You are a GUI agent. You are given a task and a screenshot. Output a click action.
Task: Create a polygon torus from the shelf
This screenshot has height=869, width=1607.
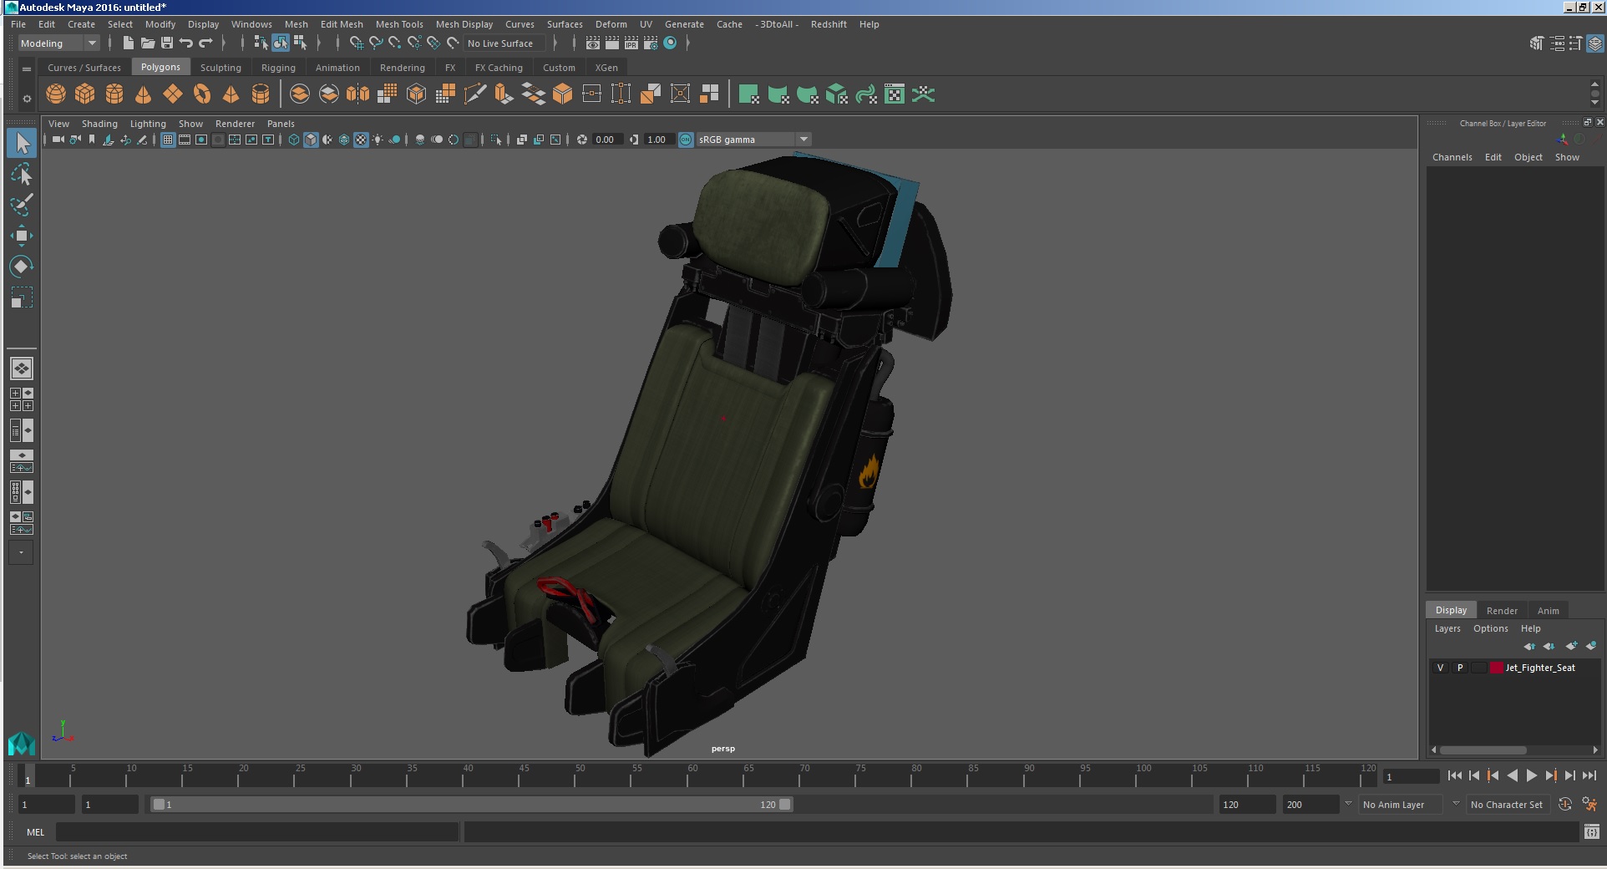(202, 94)
